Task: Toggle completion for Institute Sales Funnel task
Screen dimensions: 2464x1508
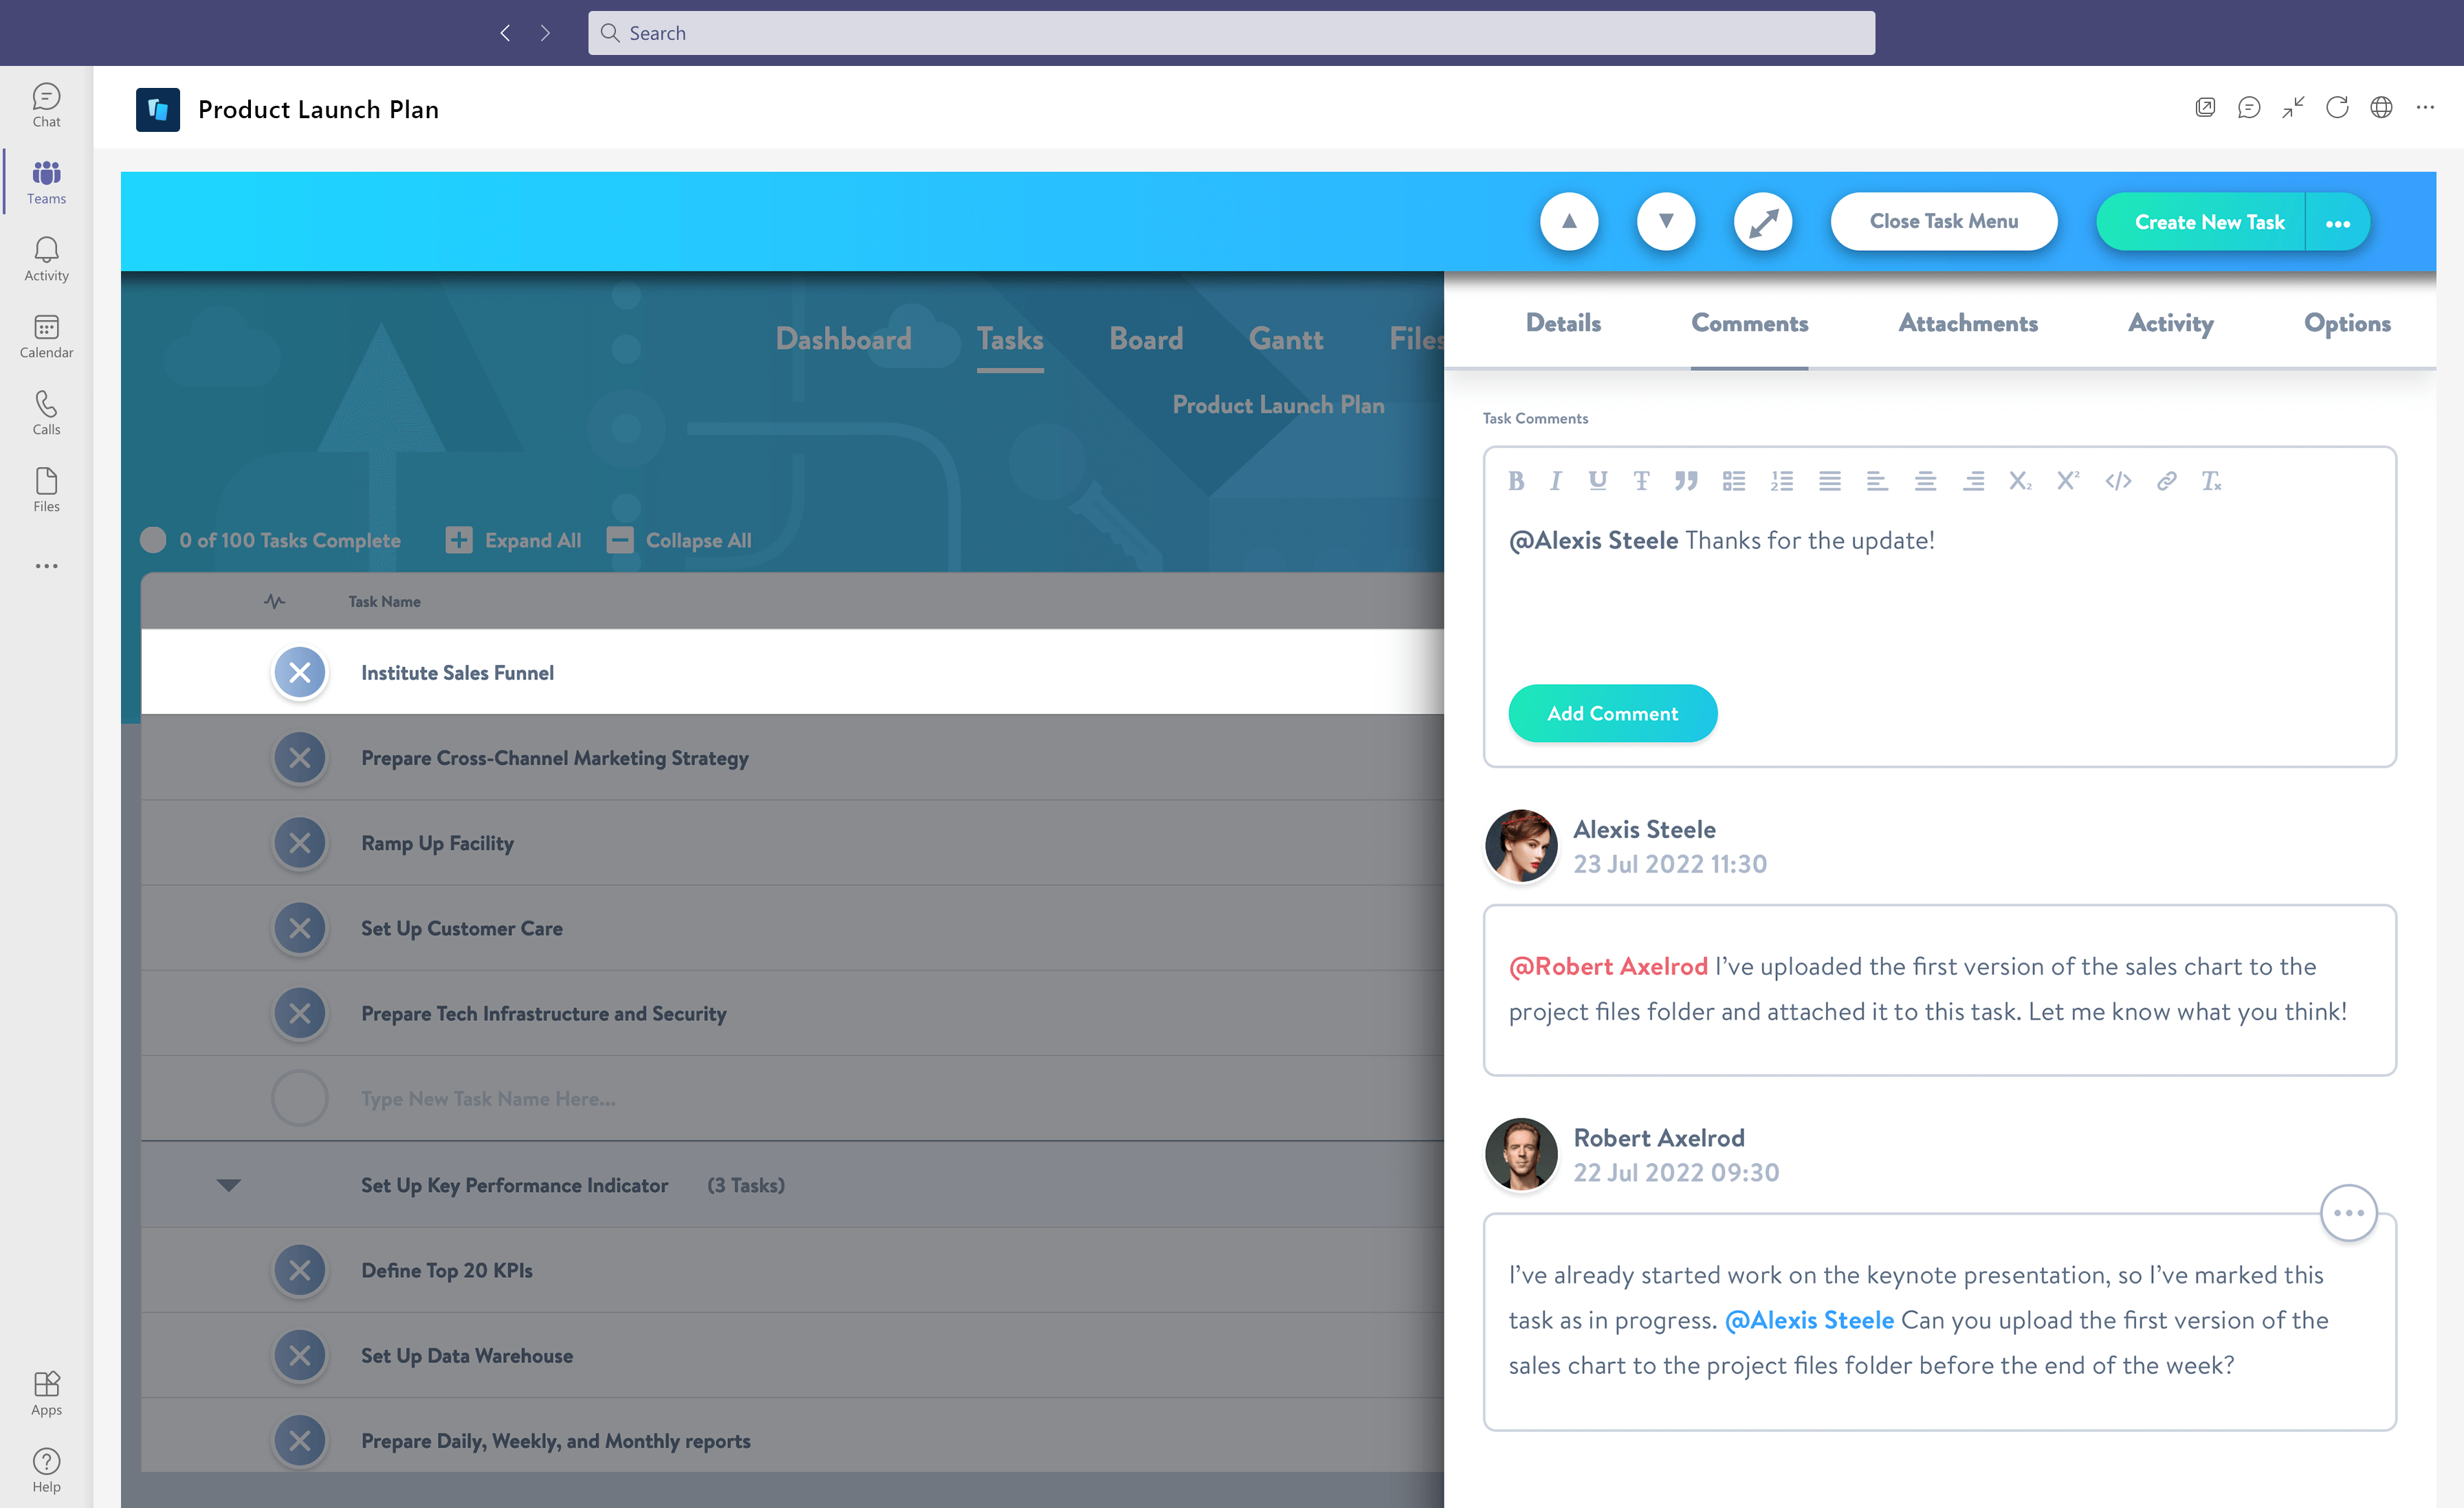Action: pos(299,671)
